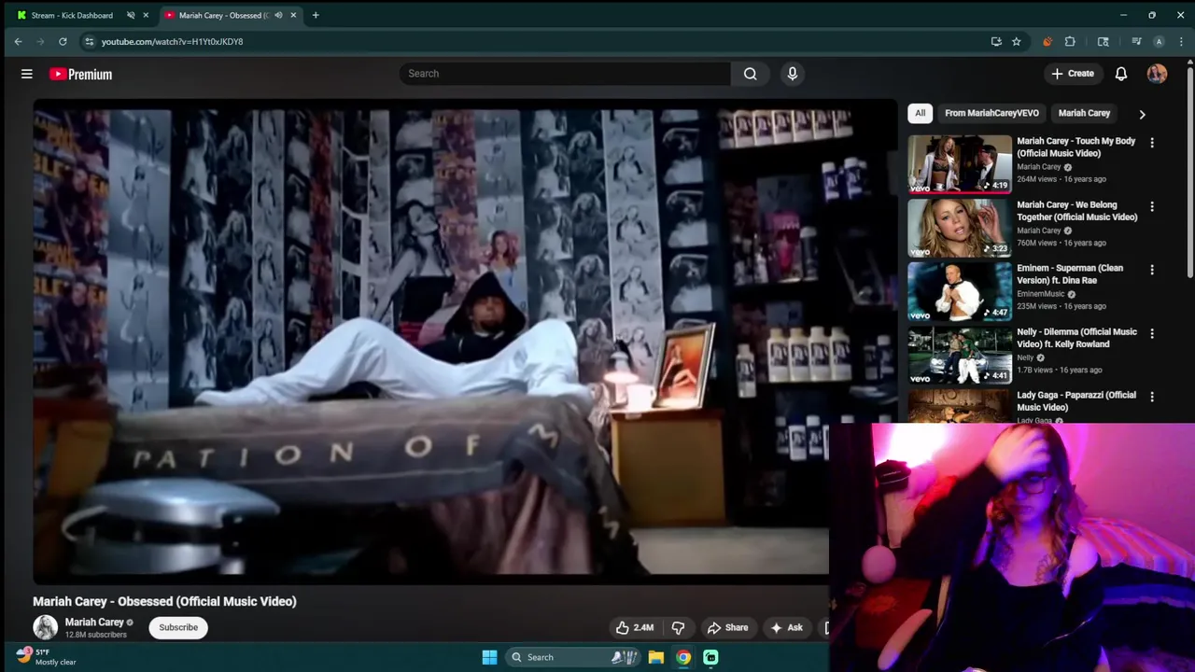This screenshot has width=1195, height=672.
Task: Go to YouTube Premium home logo
Action: [x=81, y=74]
